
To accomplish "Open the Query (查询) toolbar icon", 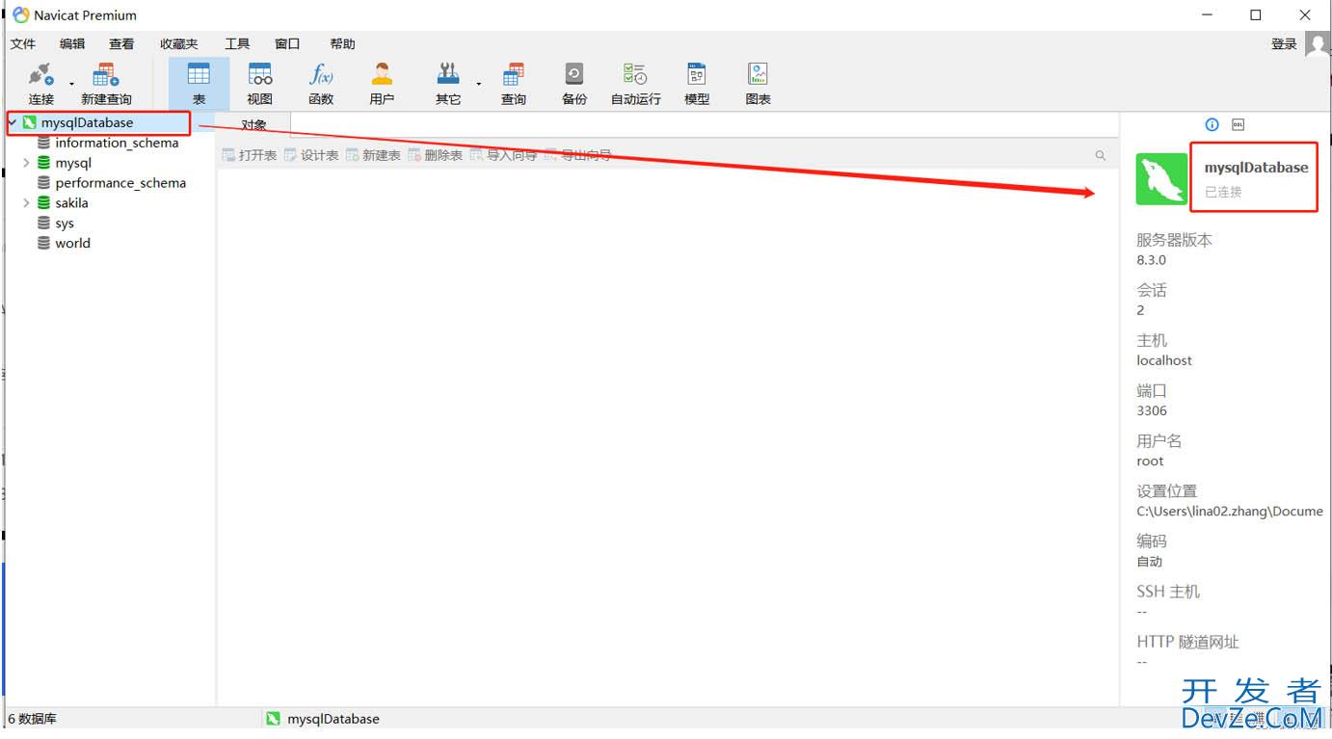I will coord(514,75).
